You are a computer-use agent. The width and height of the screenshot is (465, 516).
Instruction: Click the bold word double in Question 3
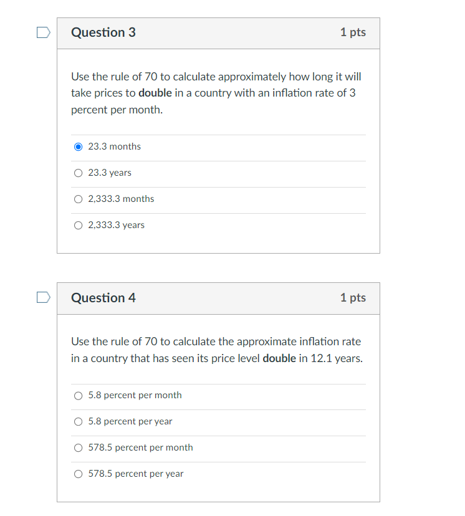pos(155,93)
